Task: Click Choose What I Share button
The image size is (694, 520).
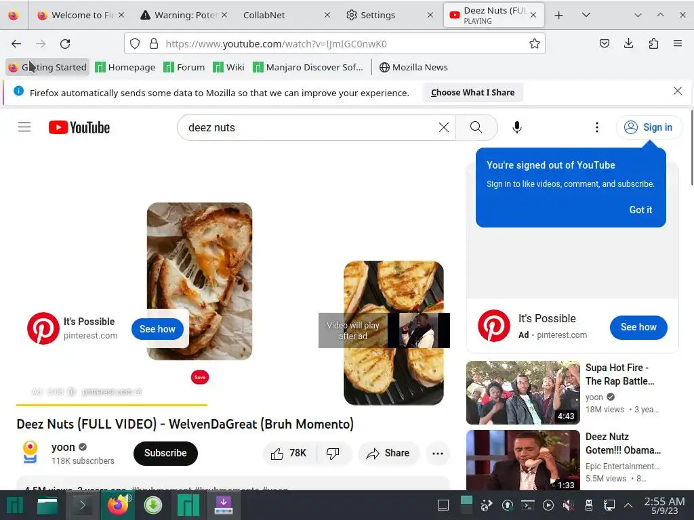Action: click(x=472, y=92)
